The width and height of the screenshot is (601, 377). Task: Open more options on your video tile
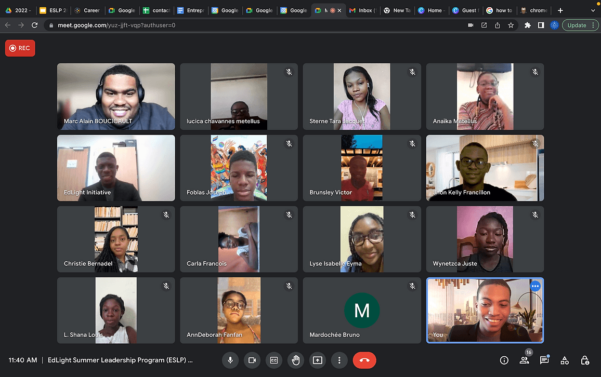(x=535, y=286)
